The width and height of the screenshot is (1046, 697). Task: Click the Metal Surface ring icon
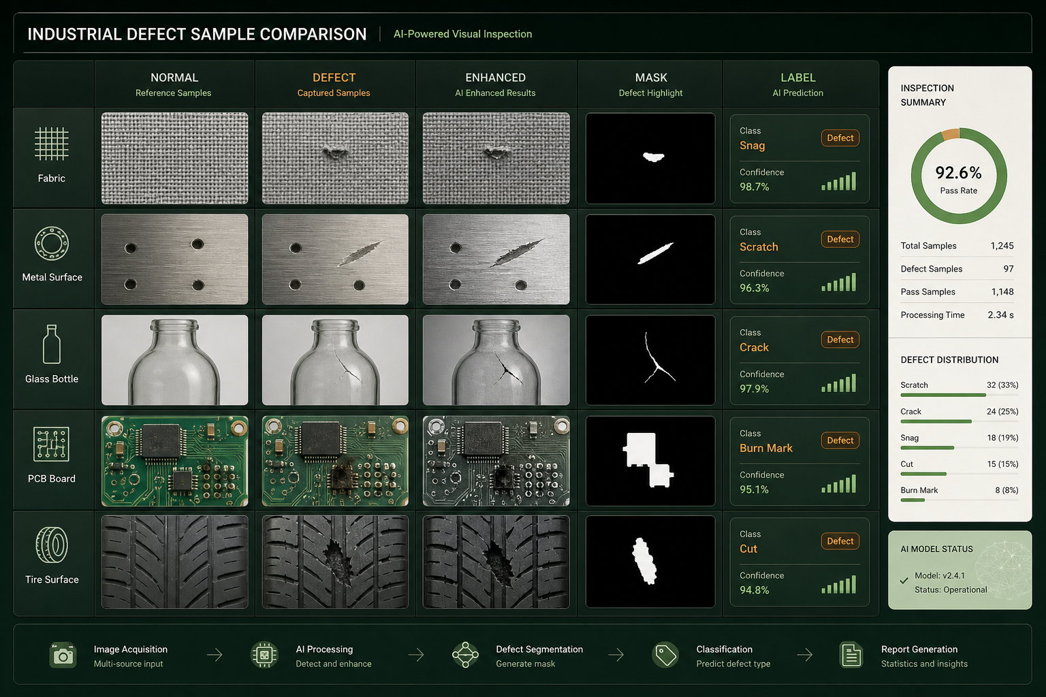coord(52,244)
